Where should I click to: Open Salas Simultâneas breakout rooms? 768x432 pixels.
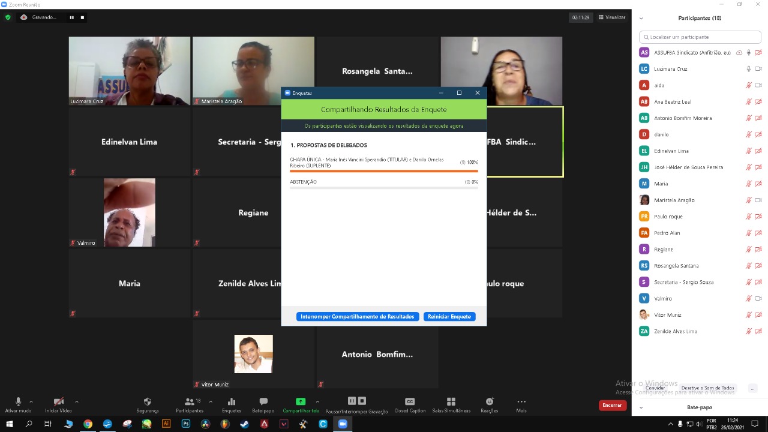[x=451, y=402]
